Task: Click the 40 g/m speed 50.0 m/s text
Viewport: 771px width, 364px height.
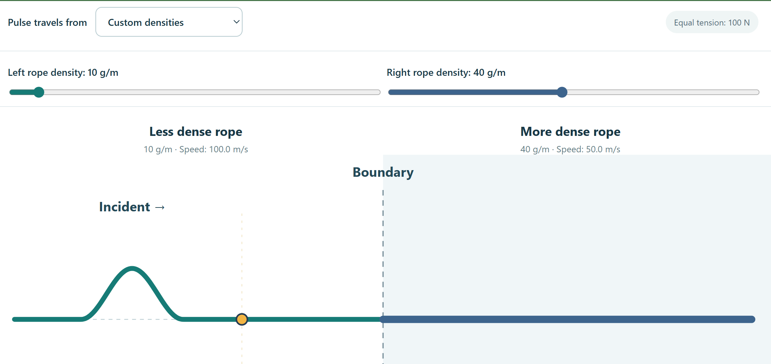Action: point(570,150)
